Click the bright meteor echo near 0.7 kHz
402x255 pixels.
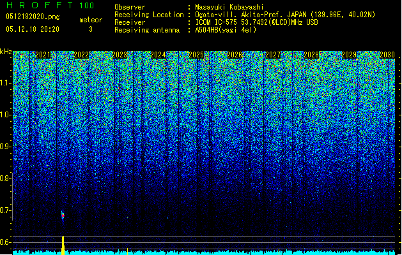(63, 215)
